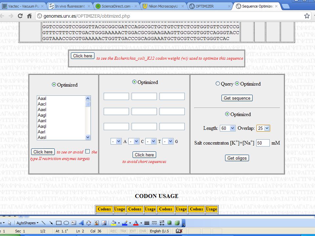Switch to Nikon MicroscopyU tab
The height and width of the screenshot is (236, 315).
(x=163, y=6)
